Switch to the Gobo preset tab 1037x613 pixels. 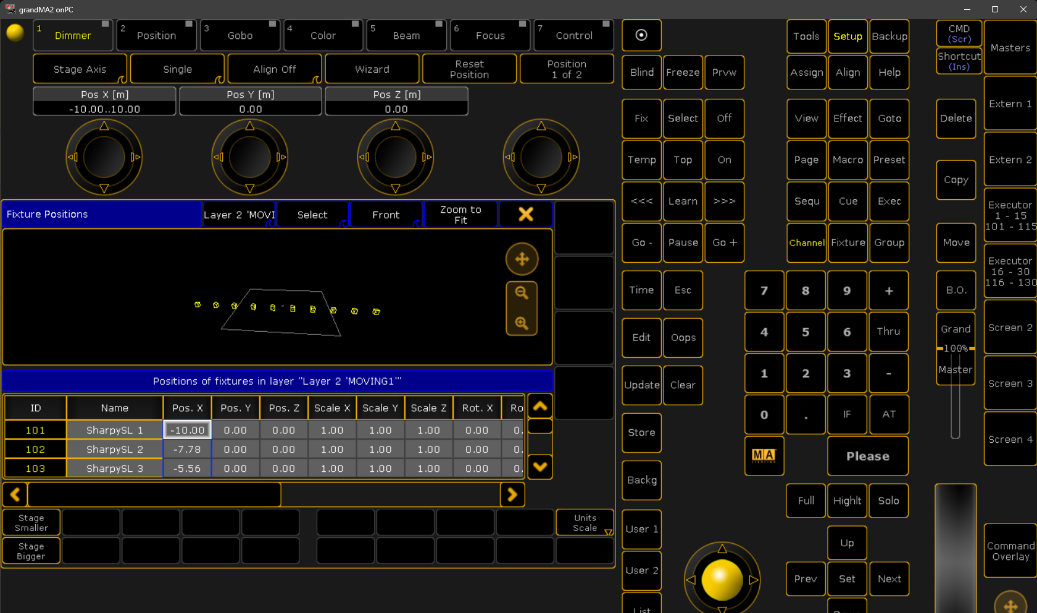(240, 35)
